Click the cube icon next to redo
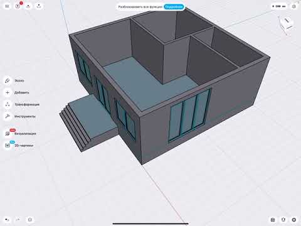The height and width of the screenshot is (226, 301). [30, 220]
